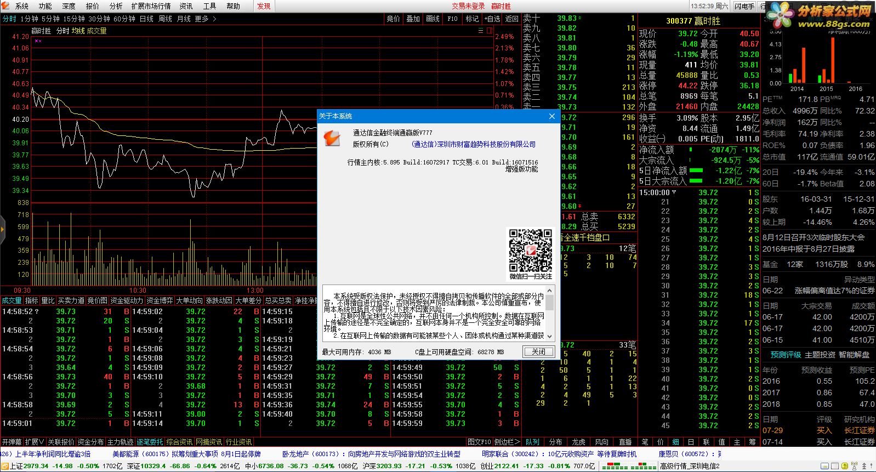This screenshot has height=472, width=876.
Task: Select the 竞价图 indicator tab
Action: tap(97, 300)
